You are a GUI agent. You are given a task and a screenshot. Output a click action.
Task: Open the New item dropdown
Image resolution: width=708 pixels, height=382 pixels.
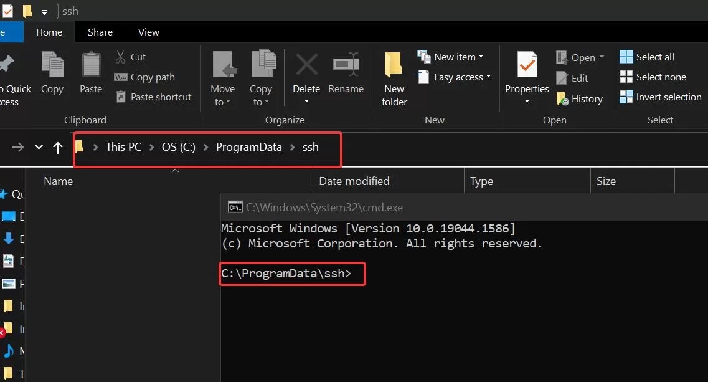451,57
